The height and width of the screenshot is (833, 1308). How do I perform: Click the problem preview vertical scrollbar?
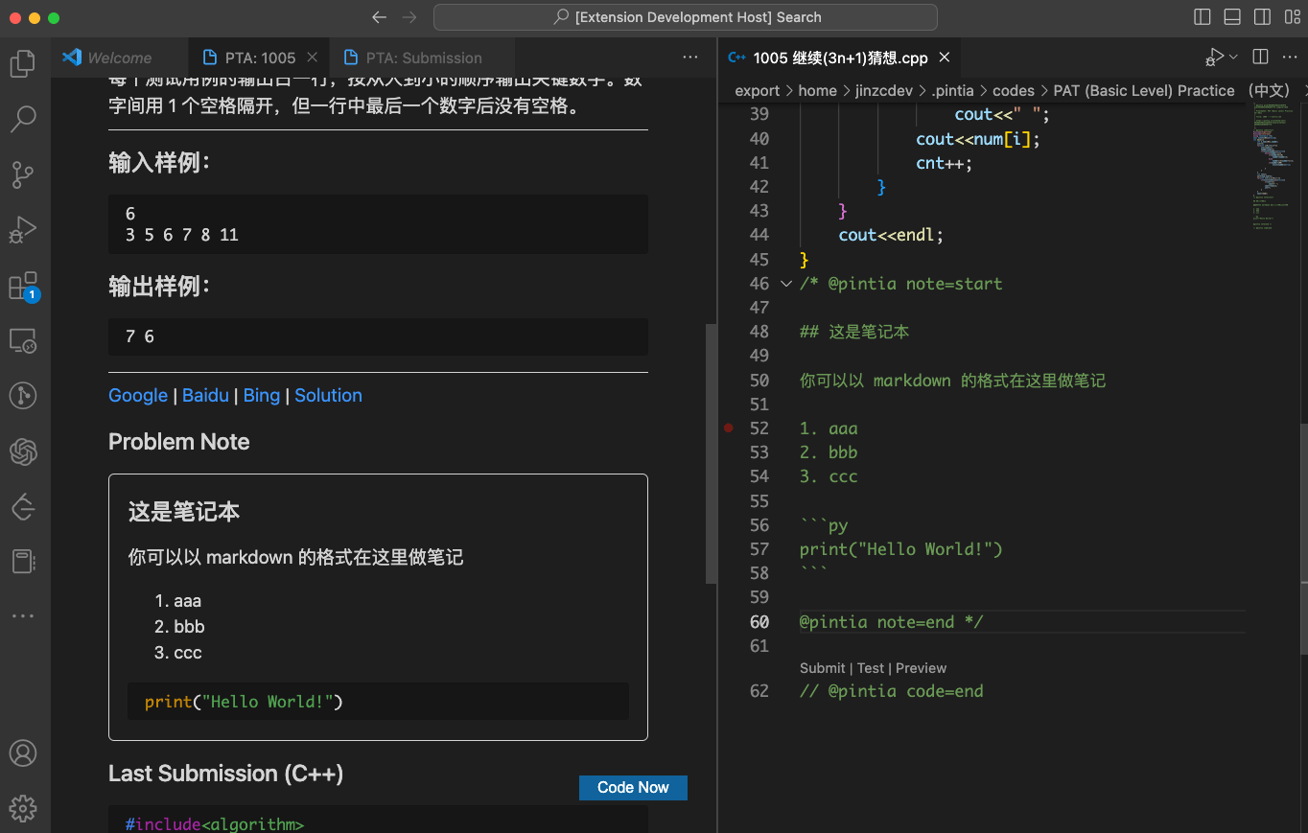click(711, 453)
